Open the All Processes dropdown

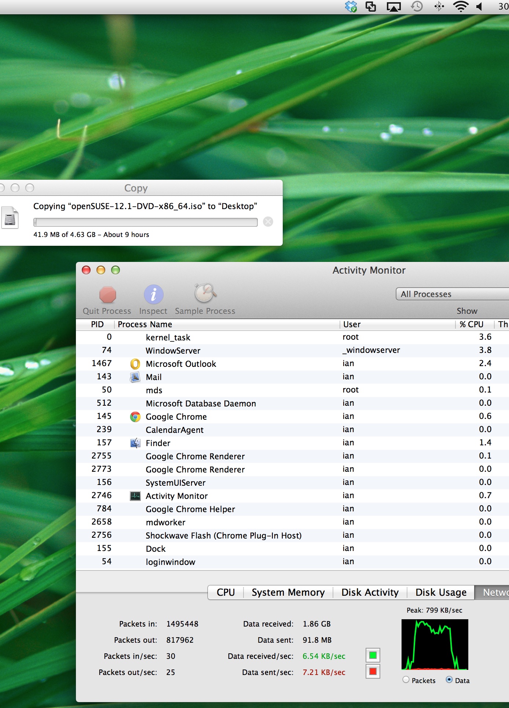[453, 294]
